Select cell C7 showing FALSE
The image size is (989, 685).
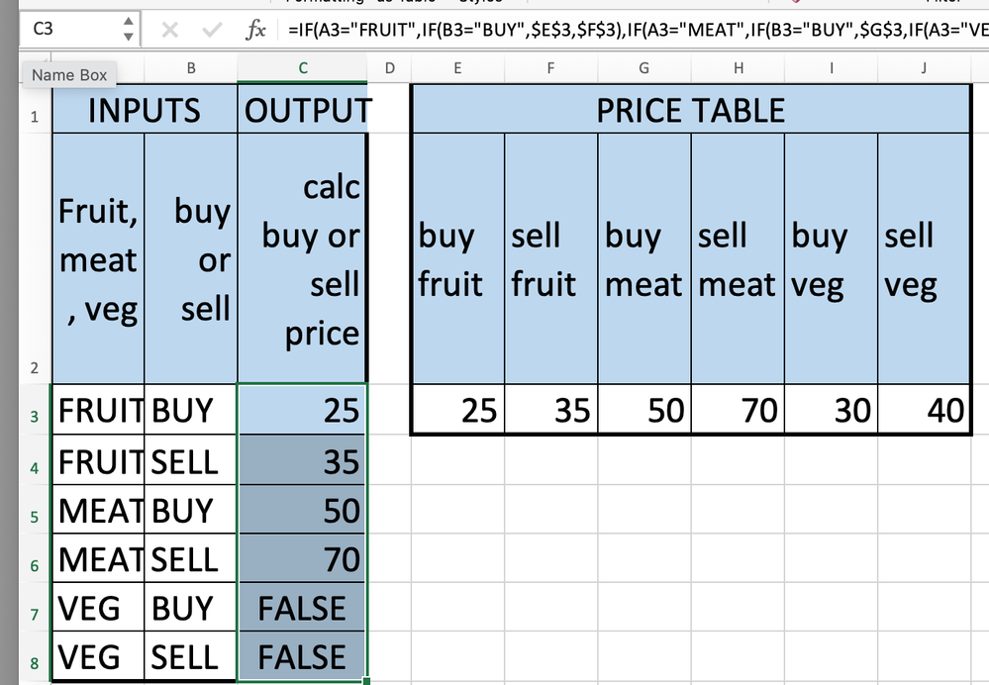click(x=302, y=608)
